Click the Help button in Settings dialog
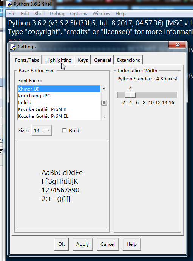The image size is (193, 261). click(131, 244)
